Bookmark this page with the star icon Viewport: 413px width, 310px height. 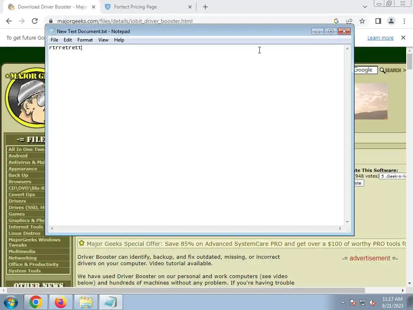(x=362, y=21)
